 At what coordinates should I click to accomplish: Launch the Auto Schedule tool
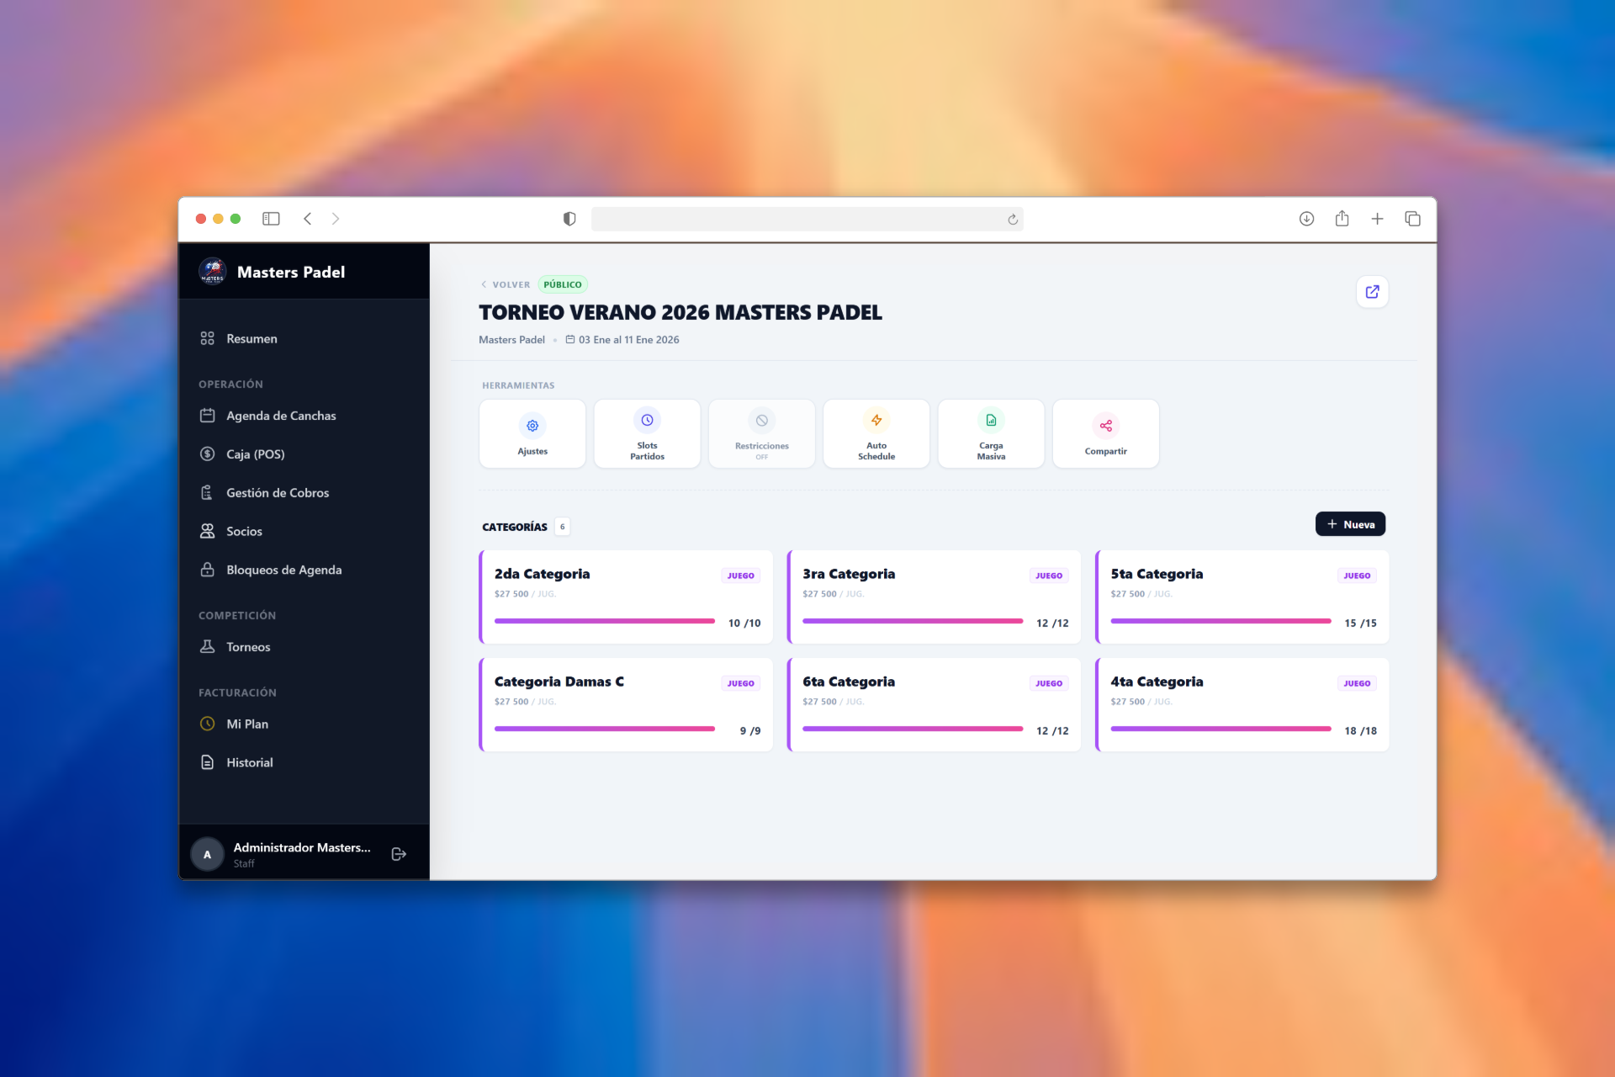876,434
